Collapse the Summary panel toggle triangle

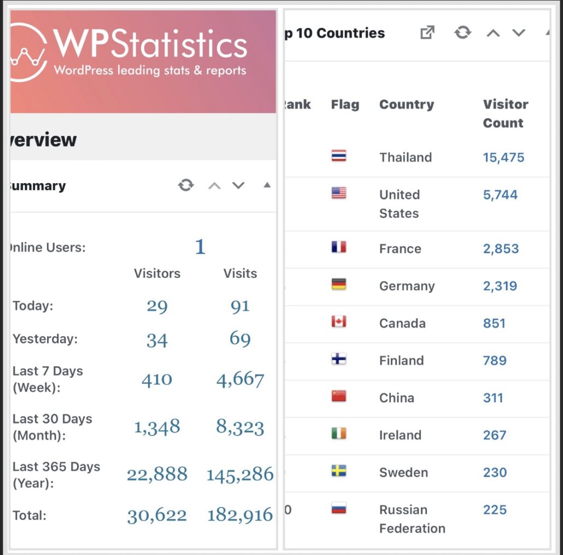tap(267, 185)
